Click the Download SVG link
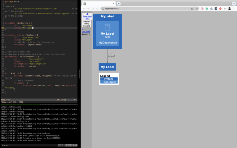This screenshot has width=237, height=148. pyautogui.click(x=87, y=16)
